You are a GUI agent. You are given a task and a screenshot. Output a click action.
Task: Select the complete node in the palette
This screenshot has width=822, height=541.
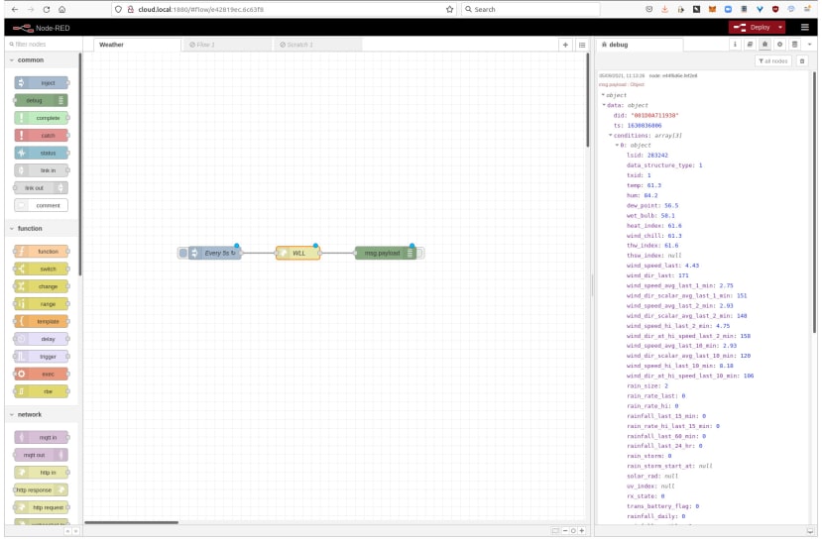point(42,118)
